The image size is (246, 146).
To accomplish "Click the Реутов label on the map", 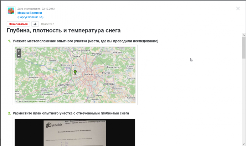I will point(106,73).
